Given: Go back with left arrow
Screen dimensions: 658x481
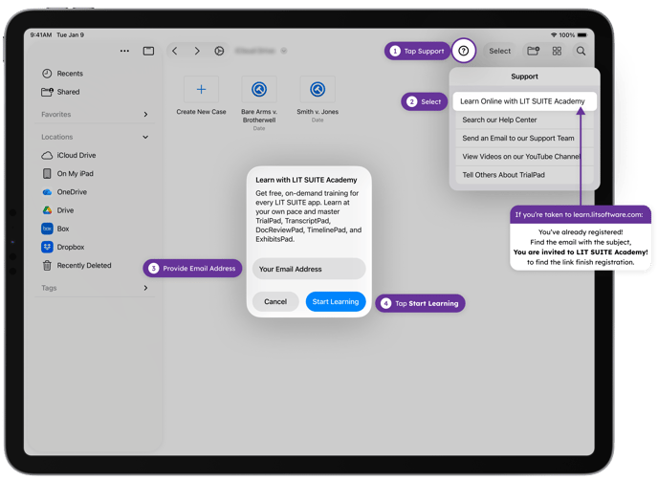Looking at the screenshot, I should [x=175, y=51].
